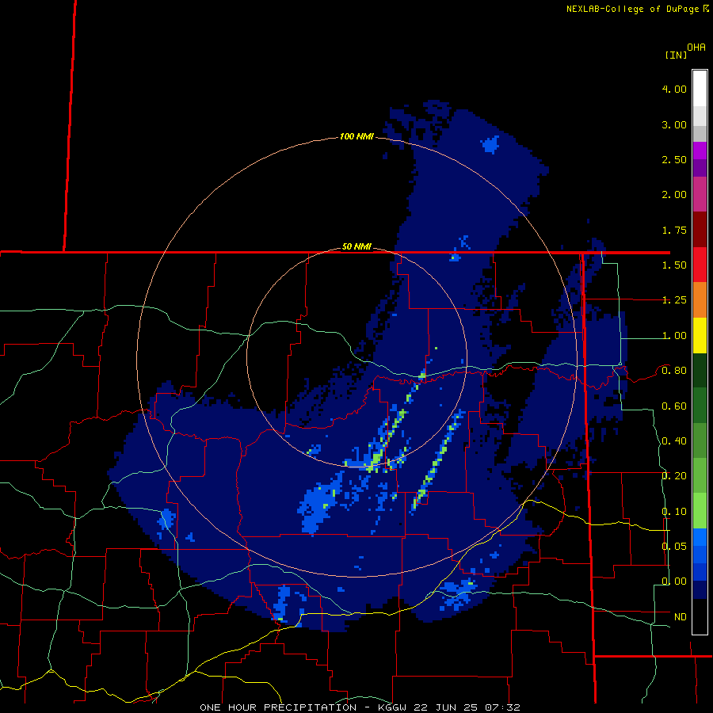Select the 2.00 legend value
Image resolution: width=713 pixels, height=713 pixels.
(674, 195)
